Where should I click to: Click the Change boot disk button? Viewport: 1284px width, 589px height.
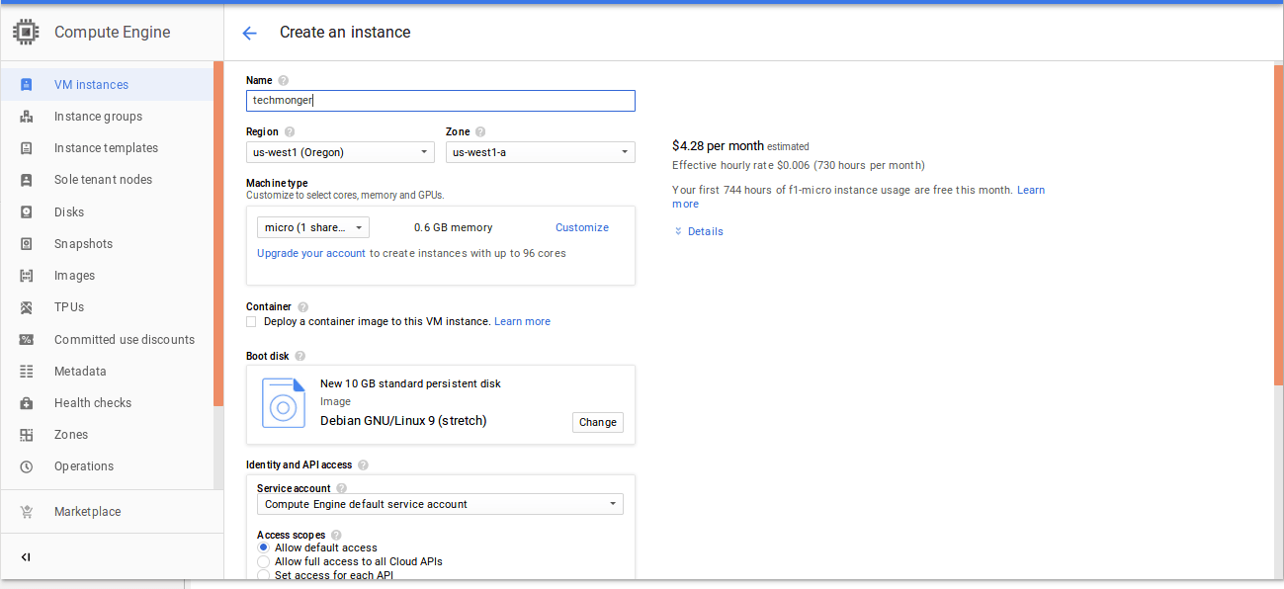point(597,422)
